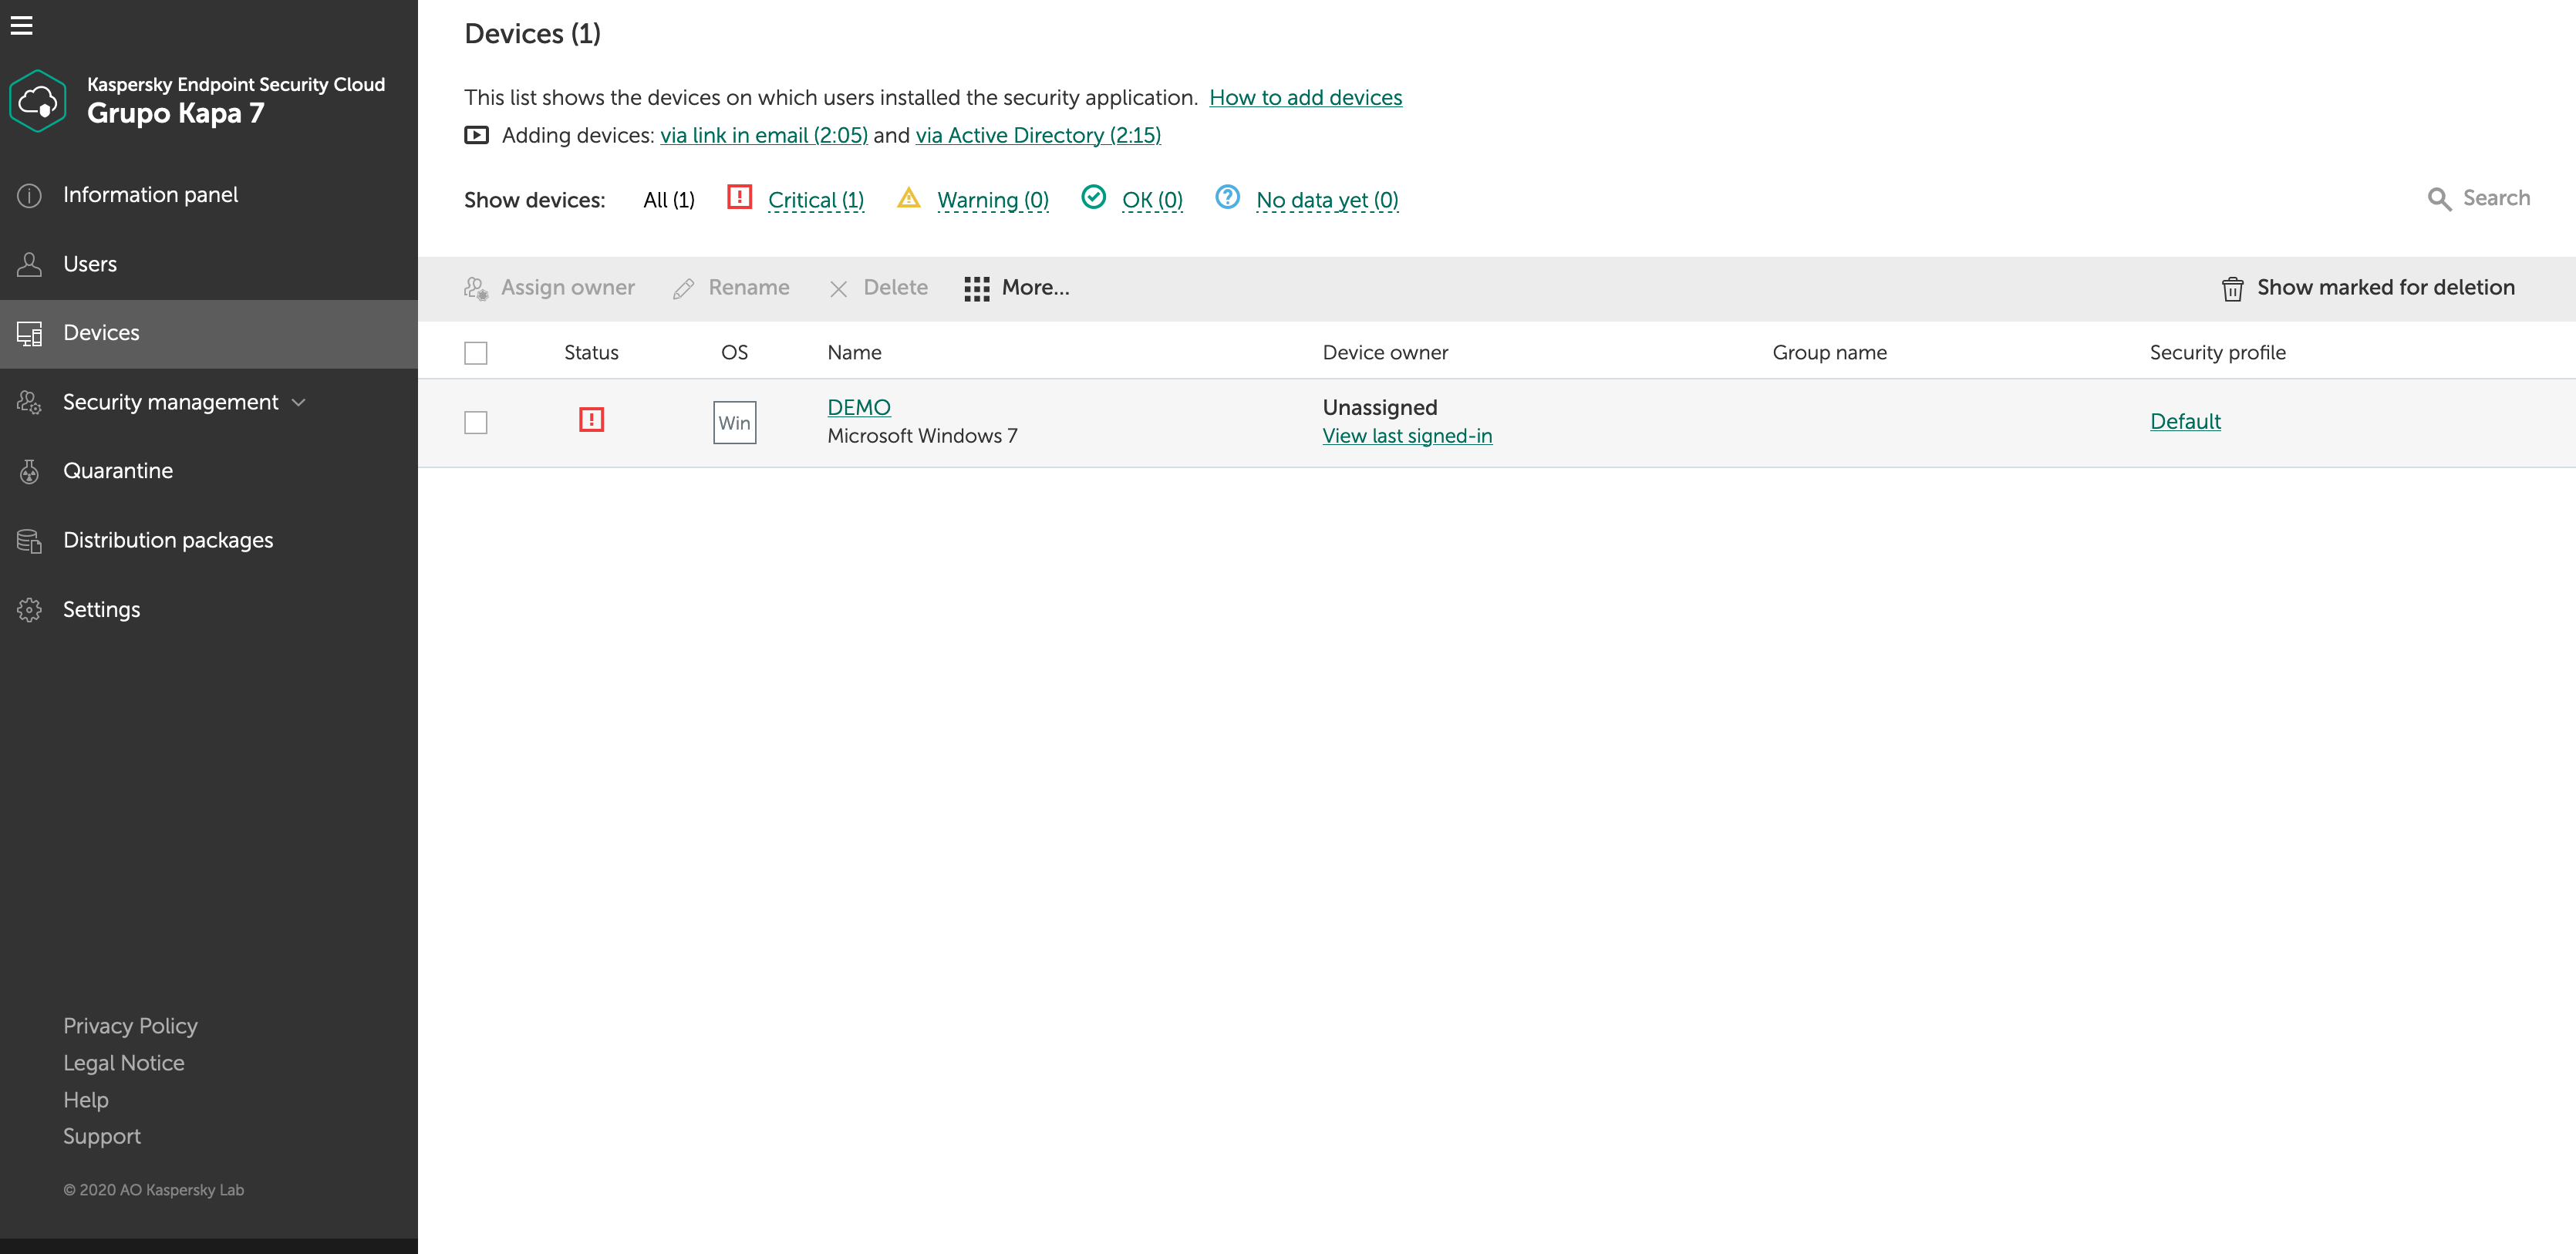
Task: Click the Device owner column header
Action: click(1385, 352)
